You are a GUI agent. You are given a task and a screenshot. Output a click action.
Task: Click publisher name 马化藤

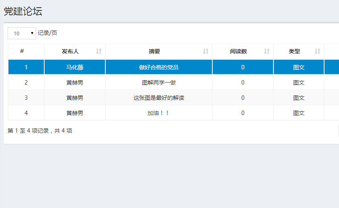point(74,67)
